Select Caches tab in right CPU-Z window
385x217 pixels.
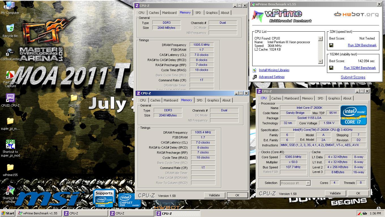pyautogui.click(x=276, y=98)
